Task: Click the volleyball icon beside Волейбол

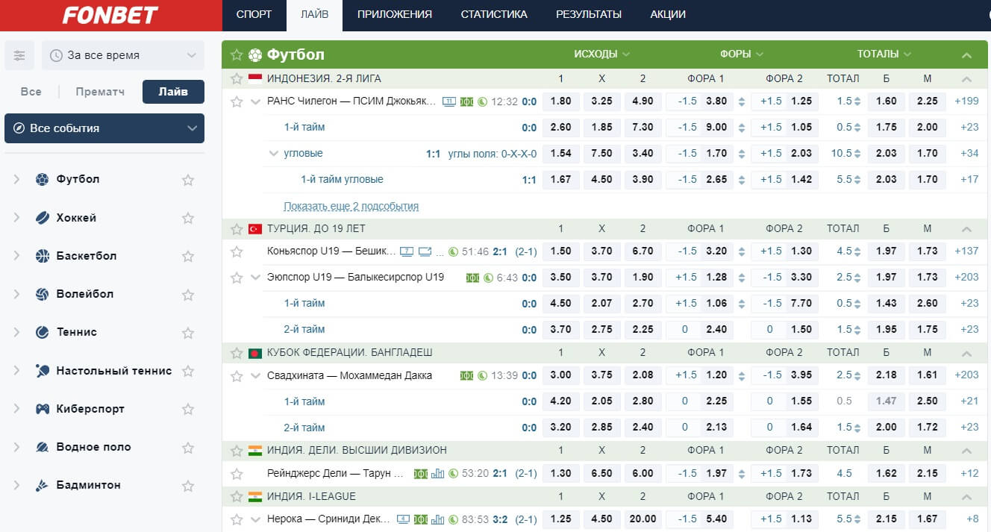Action: coord(42,294)
